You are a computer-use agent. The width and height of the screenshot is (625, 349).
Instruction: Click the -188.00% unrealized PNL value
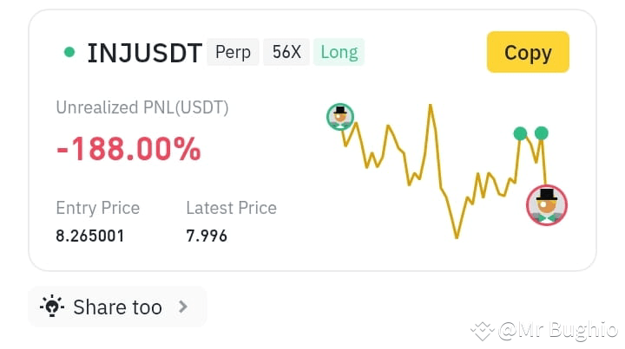click(128, 149)
